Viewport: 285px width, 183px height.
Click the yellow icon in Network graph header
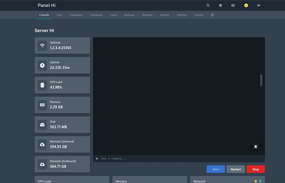[x=255, y=181]
